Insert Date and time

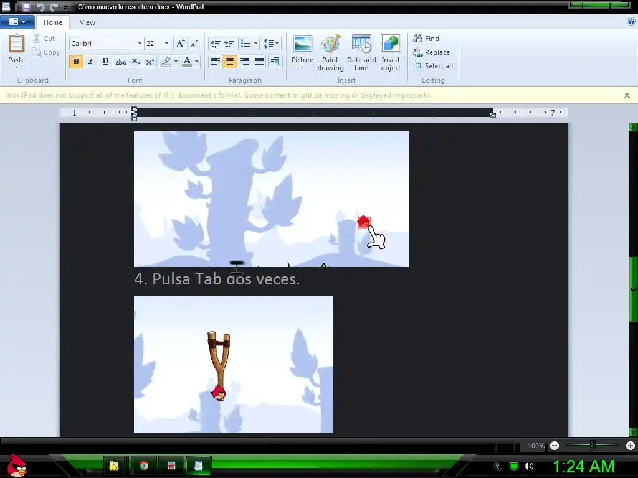point(361,53)
